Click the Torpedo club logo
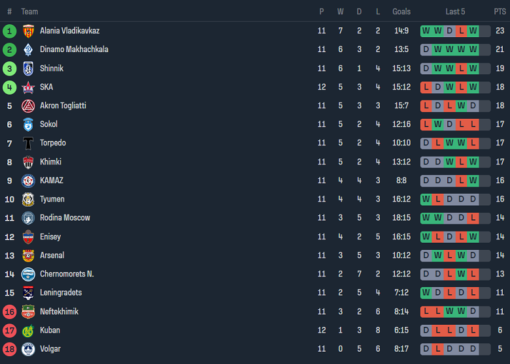The image size is (510, 364). tap(28, 143)
